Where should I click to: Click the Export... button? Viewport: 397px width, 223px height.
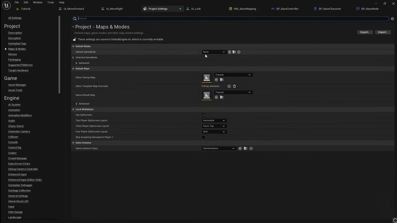click(x=365, y=32)
